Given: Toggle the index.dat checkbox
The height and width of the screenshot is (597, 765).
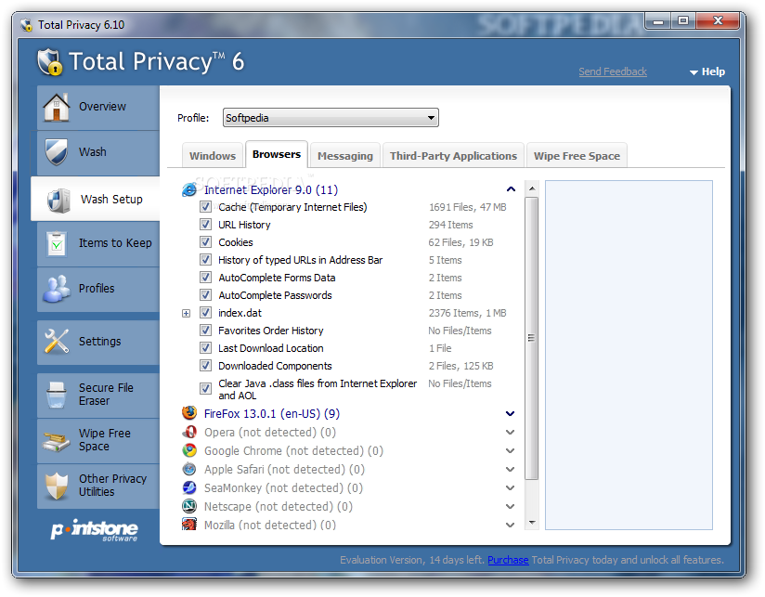Looking at the screenshot, I should (205, 312).
